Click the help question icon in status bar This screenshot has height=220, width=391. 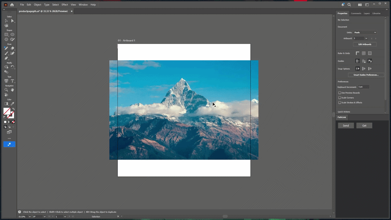tap(20, 212)
